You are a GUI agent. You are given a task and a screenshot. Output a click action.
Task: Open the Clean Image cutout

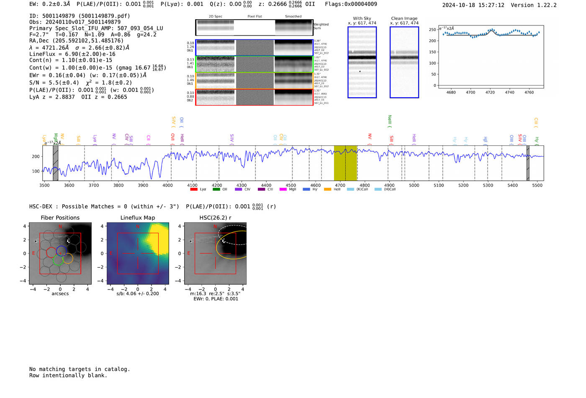[x=404, y=62]
